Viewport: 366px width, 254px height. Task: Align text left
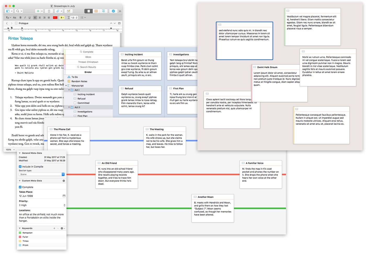click(x=35, y=18)
